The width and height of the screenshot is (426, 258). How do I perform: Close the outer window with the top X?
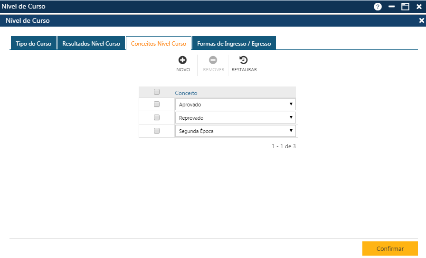point(419,7)
